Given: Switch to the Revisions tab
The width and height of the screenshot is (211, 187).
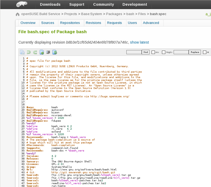Looking at the screenshot, I should (93, 23).
